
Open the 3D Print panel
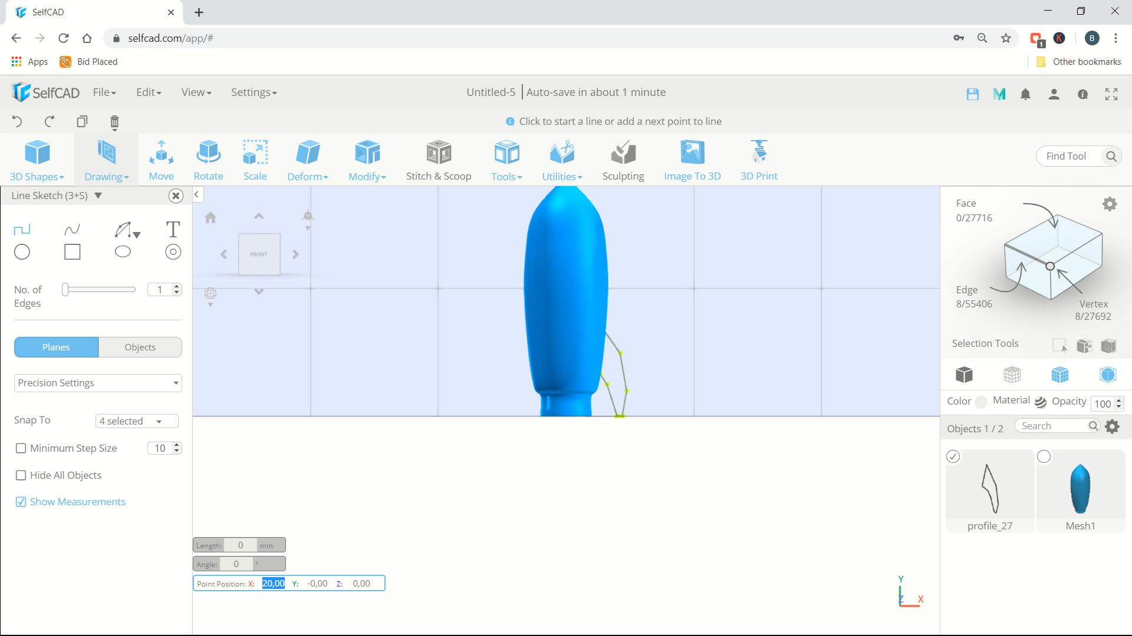click(x=758, y=159)
